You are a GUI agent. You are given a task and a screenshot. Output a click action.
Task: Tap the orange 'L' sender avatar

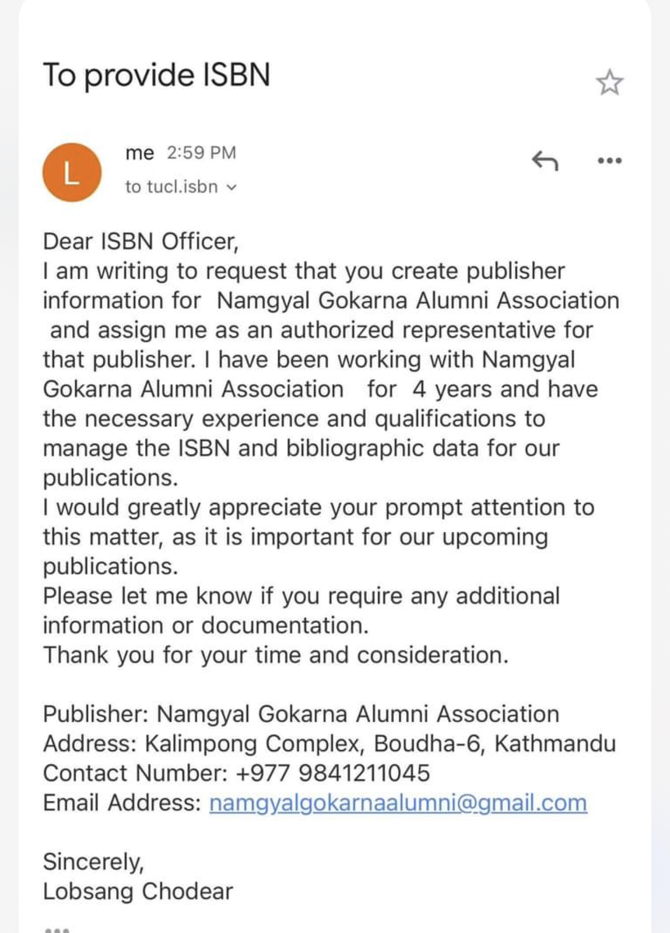point(71,172)
